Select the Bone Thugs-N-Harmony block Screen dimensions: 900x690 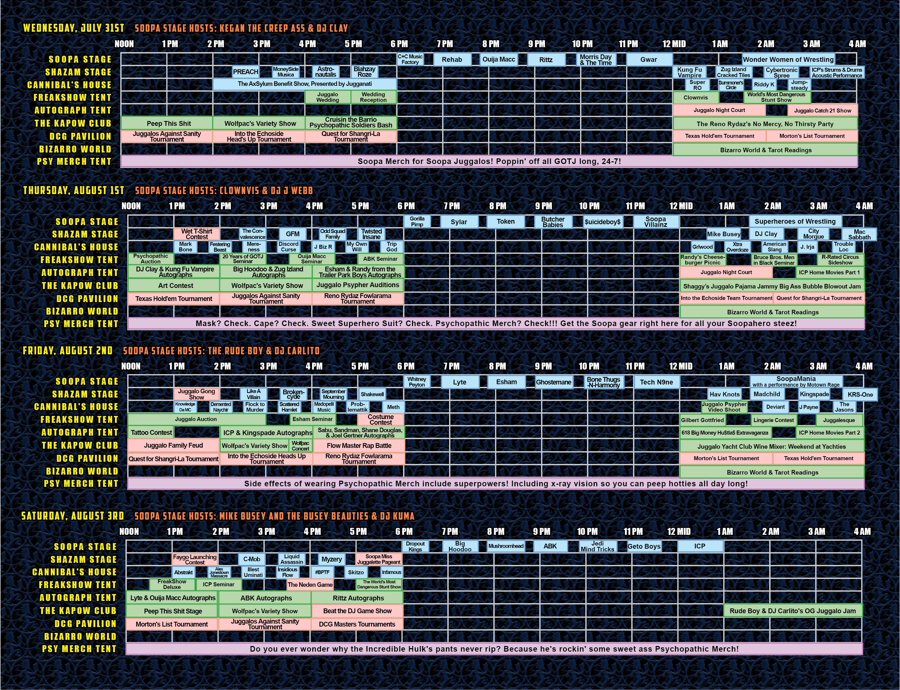pyautogui.click(x=603, y=382)
